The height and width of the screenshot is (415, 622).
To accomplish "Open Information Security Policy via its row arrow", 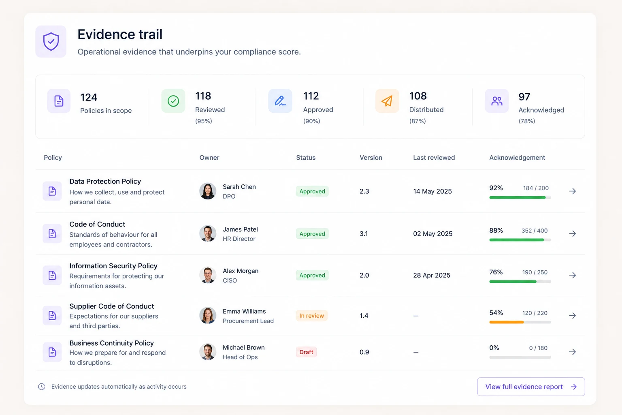I will coord(572,275).
